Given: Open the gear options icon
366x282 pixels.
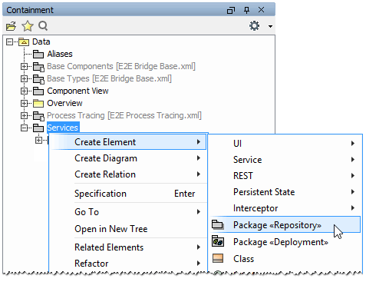Looking at the screenshot, I should pos(254,26).
